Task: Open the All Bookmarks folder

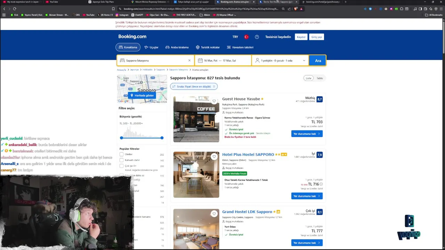Action: (x=434, y=15)
